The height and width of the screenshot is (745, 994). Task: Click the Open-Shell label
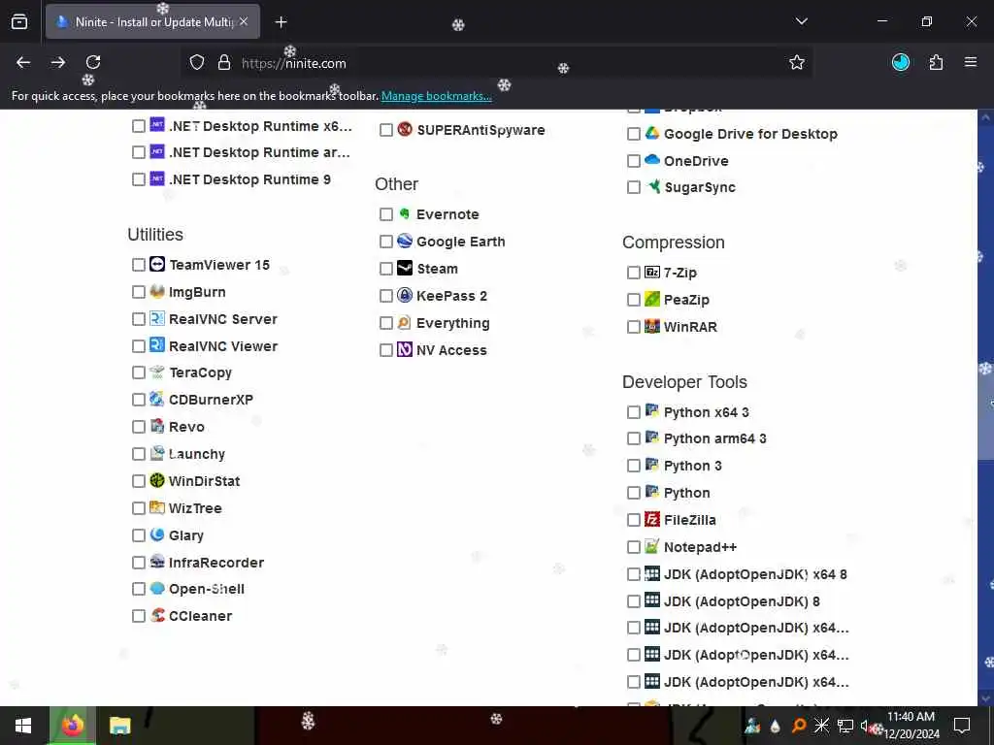pos(206,589)
